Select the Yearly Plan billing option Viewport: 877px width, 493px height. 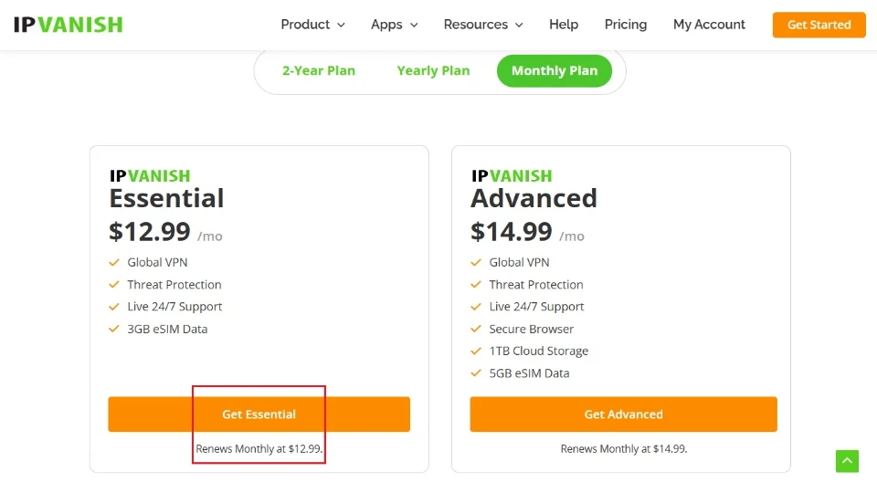coord(433,70)
